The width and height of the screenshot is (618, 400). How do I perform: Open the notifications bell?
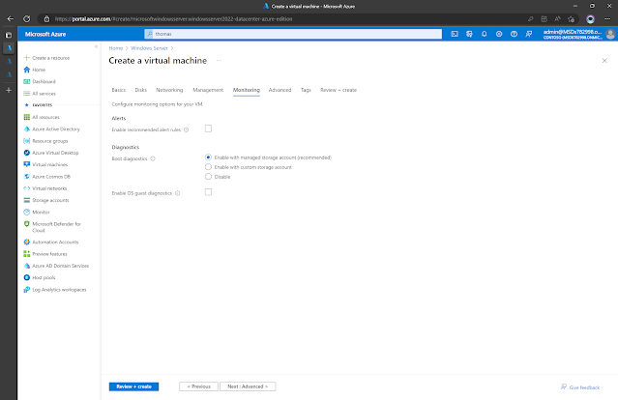click(484, 34)
